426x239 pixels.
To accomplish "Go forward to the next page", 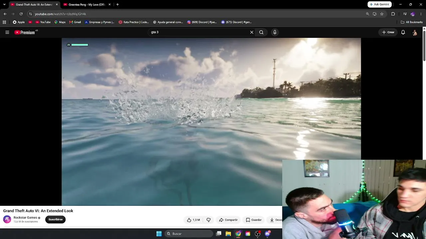I will pyautogui.click(x=13, y=14).
